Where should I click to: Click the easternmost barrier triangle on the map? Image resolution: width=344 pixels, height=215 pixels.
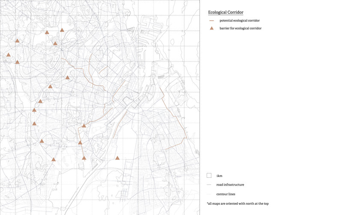point(117,158)
